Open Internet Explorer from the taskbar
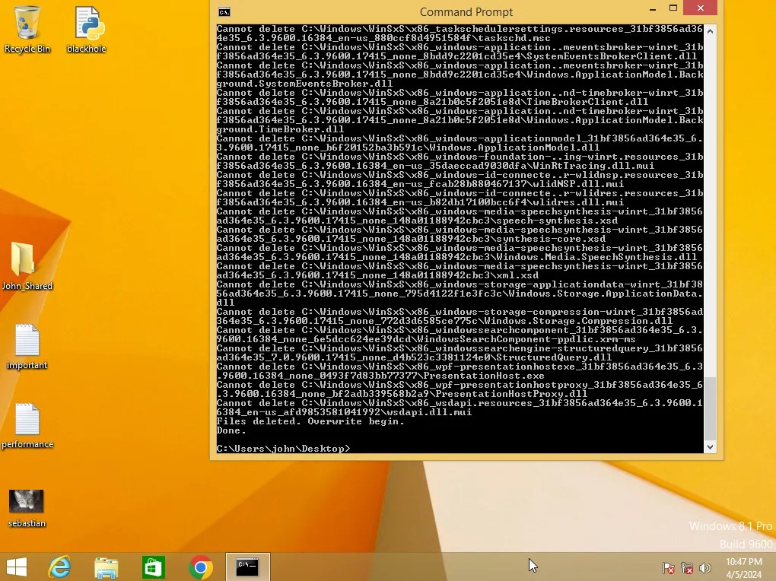 [x=59, y=567]
